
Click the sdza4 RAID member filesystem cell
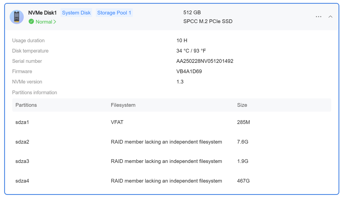coord(166,181)
